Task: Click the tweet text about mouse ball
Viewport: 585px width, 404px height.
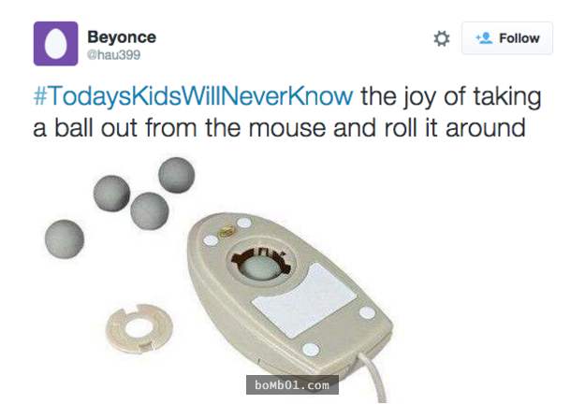Action: pos(287,112)
